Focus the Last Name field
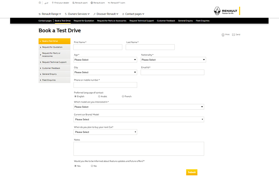The image size is (279, 178). [150, 47]
